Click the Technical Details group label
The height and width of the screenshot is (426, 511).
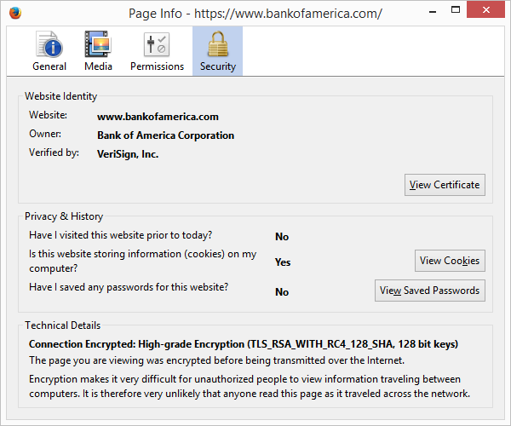pos(62,325)
